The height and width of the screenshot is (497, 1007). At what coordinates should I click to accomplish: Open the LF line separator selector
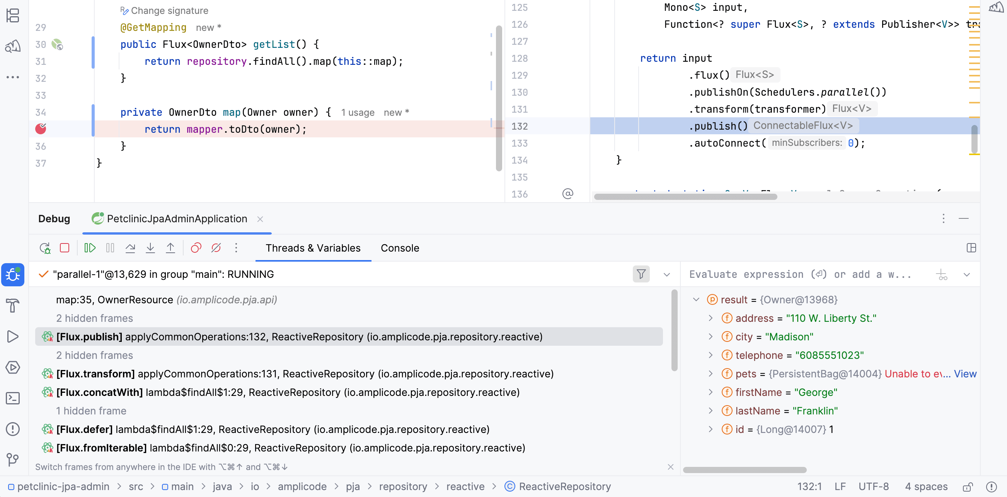pos(840,487)
